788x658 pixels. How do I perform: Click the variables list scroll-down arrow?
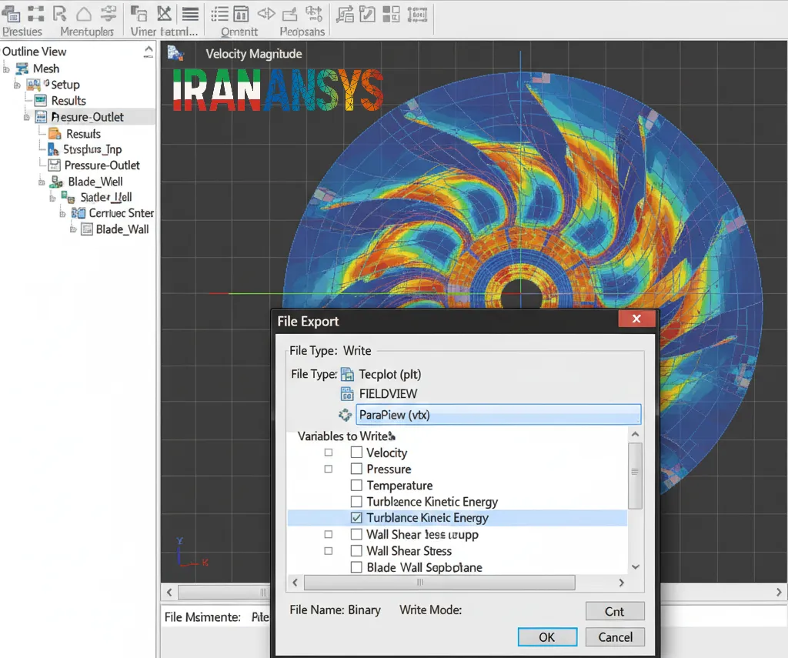pos(635,566)
